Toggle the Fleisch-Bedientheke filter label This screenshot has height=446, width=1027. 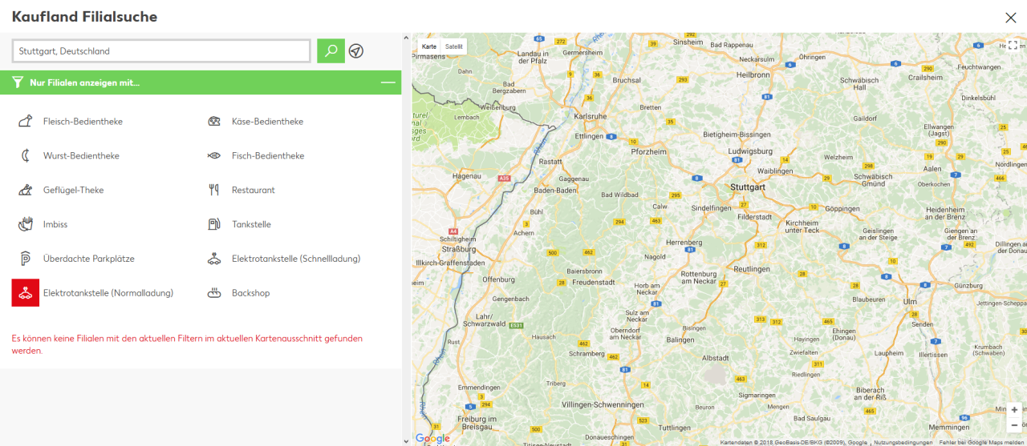pyautogui.click(x=83, y=122)
